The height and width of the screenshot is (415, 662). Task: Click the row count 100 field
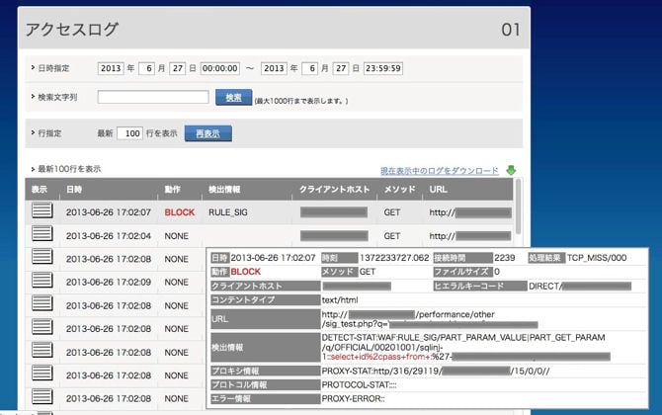pyautogui.click(x=129, y=133)
